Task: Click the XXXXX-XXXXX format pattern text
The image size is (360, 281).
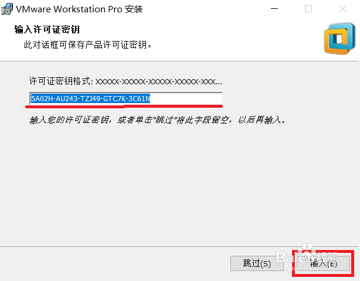Action: 159,81
